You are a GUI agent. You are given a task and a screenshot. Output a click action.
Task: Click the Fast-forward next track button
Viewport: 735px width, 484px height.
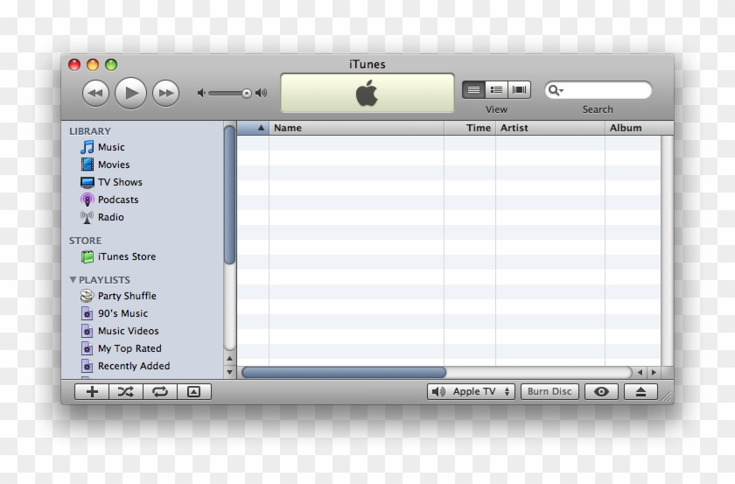(166, 93)
